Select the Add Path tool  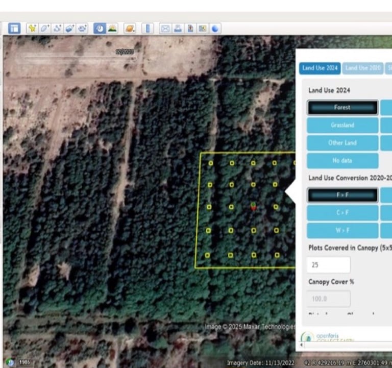[57, 28]
